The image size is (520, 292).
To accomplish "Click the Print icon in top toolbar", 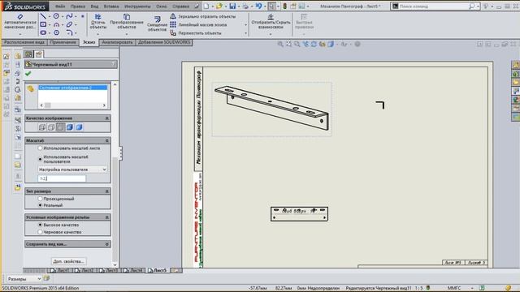I will 245,6.
